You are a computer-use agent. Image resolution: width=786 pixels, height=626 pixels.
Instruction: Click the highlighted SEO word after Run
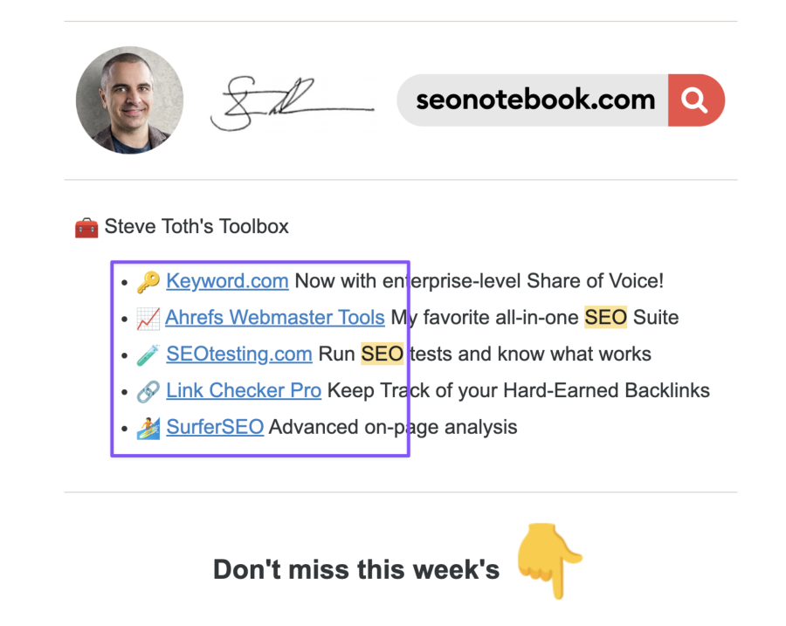[x=382, y=354]
